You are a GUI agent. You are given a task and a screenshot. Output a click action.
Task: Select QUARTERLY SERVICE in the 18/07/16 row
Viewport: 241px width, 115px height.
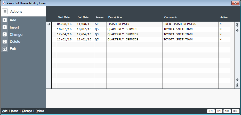click(x=123, y=29)
